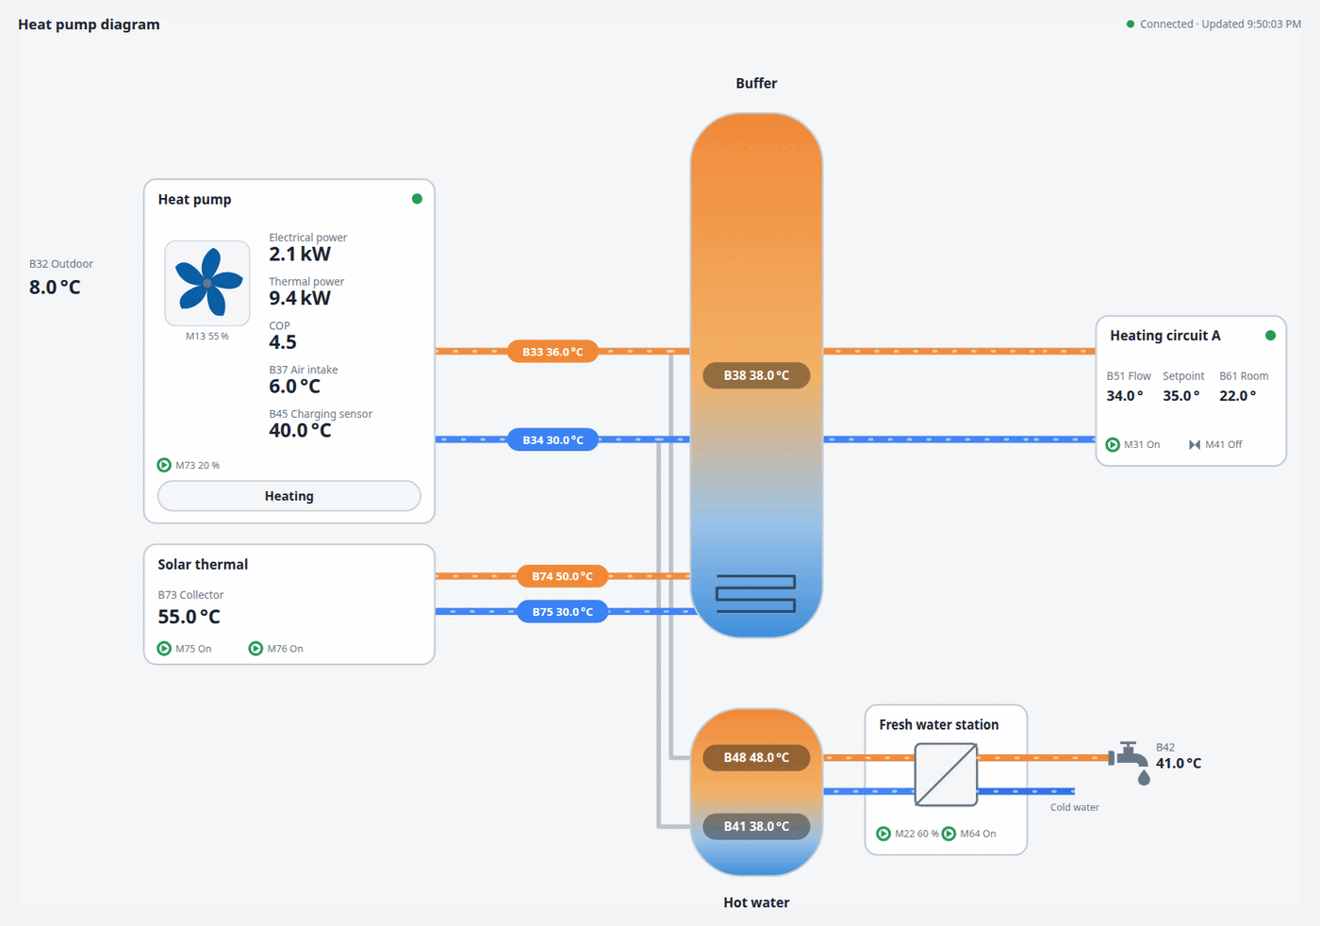
Task: Select the B41 38.0 °C hot water badge
Action: [756, 826]
